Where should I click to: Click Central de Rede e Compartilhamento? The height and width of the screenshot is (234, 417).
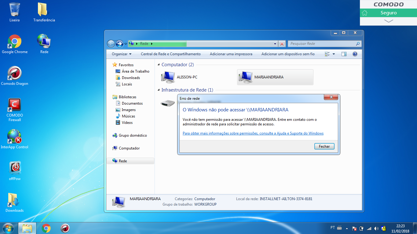(171, 54)
